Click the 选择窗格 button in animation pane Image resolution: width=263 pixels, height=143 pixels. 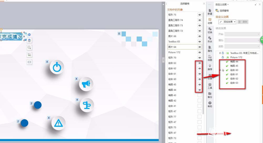(222, 10)
